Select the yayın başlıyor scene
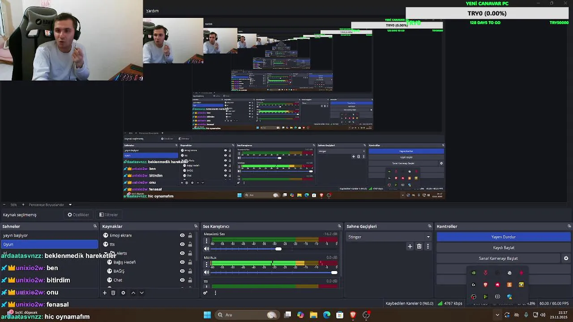The image size is (573, 322). [49, 235]
